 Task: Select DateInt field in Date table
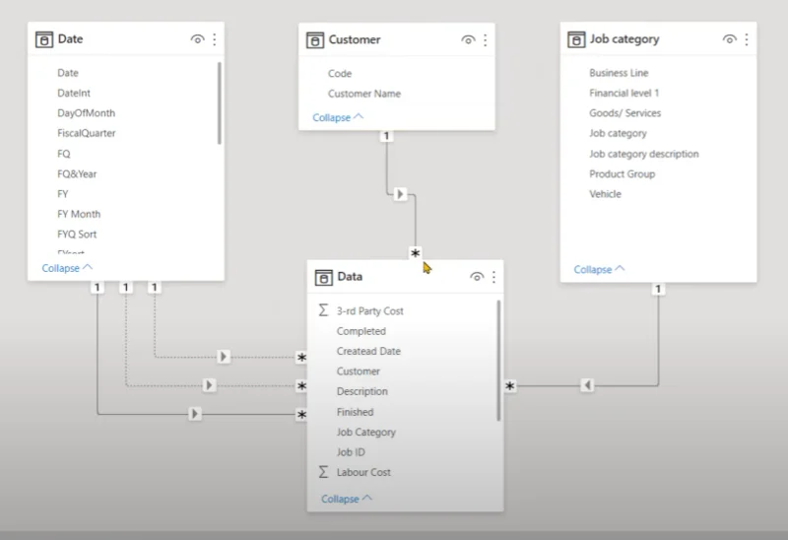[74, 93]
